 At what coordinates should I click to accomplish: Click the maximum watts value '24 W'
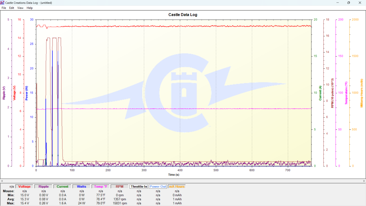coord(82,203)
